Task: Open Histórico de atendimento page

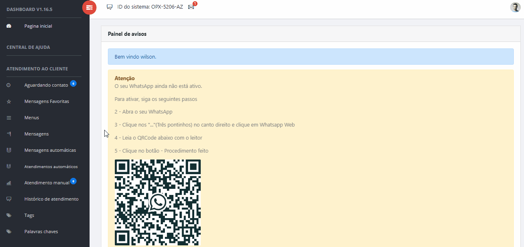Action: (x=51, y=199)
